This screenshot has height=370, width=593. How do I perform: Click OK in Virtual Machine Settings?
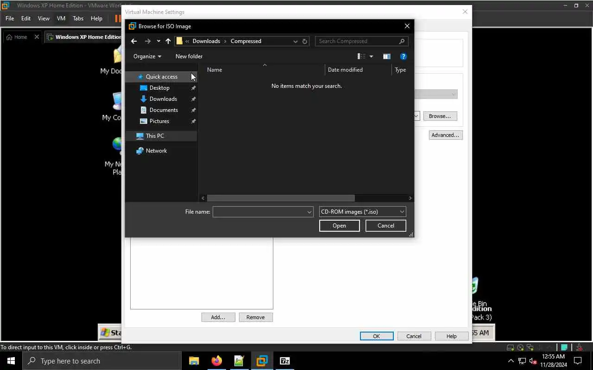tap(377, 336)
